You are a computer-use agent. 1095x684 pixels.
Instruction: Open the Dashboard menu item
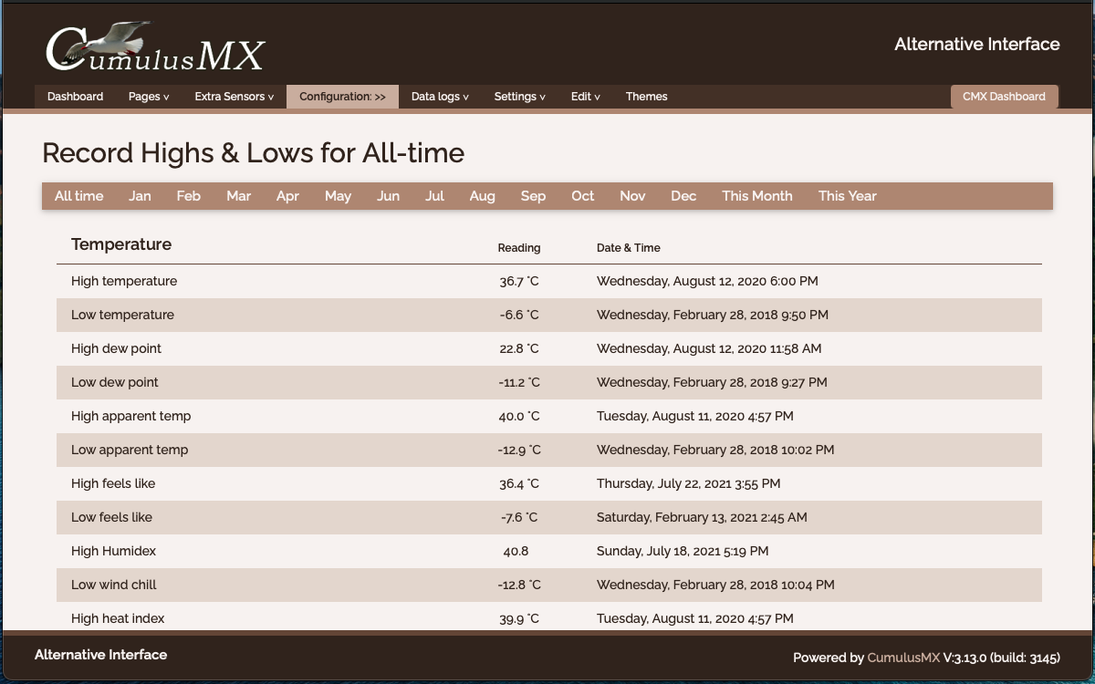75,97
